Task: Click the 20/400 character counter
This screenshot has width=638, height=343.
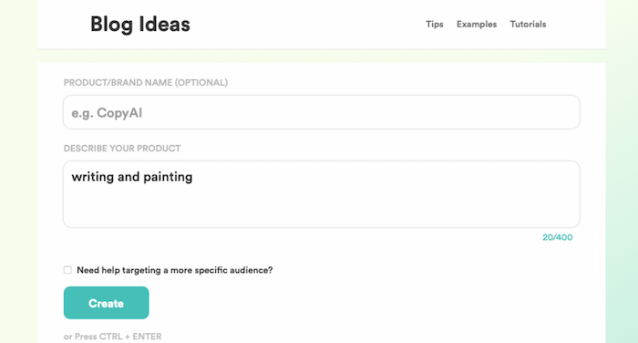Action: click(x=558, y=237)
